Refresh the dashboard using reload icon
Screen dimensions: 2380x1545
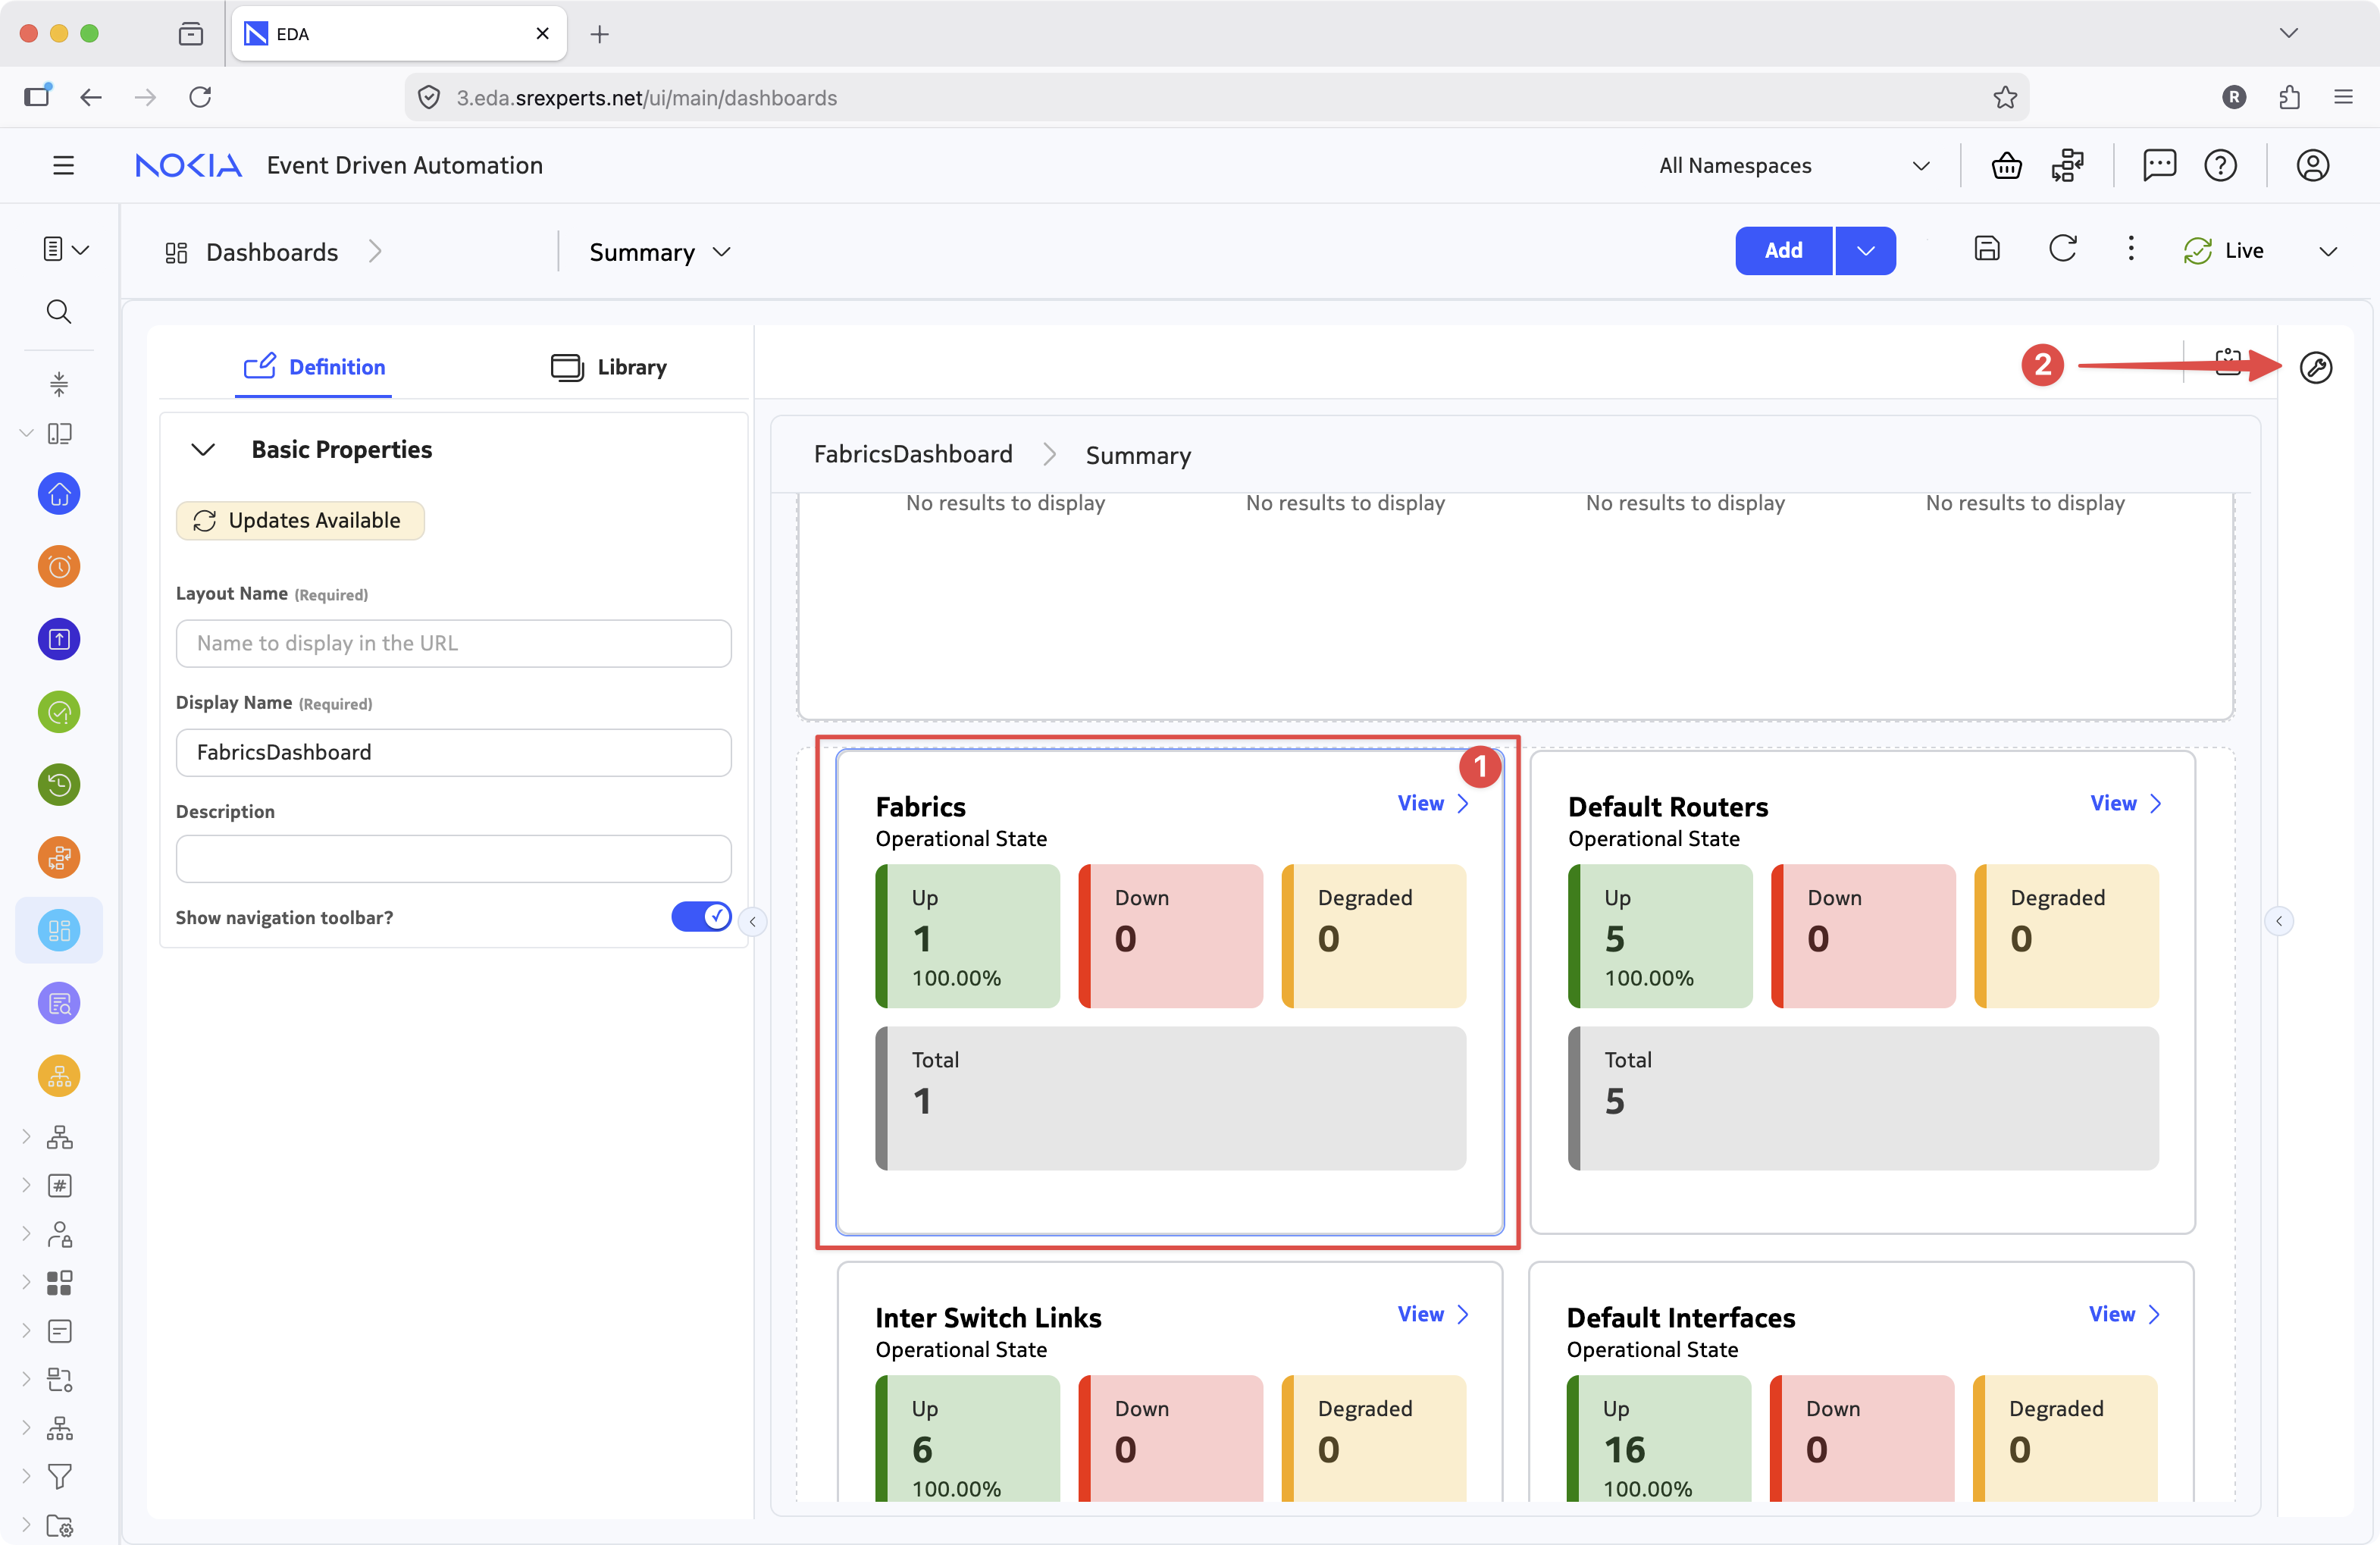coord(2063,249)
